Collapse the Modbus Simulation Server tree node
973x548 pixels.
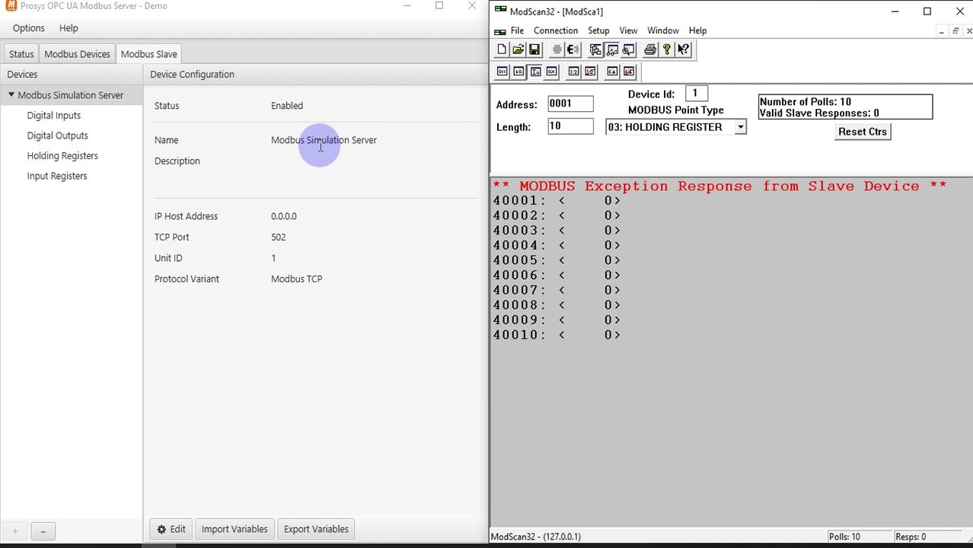point(11,95)
